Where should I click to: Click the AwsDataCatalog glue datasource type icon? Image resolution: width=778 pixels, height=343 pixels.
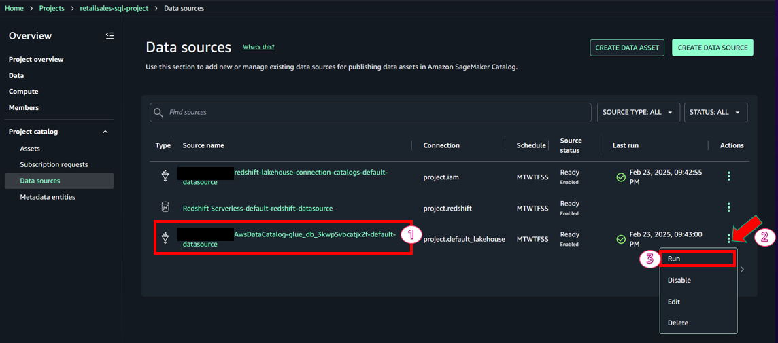165,239
